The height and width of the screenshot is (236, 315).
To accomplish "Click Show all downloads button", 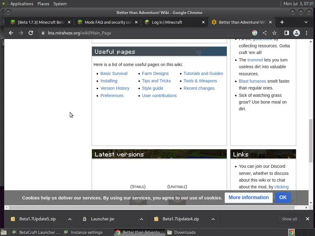I will click(289, 219).
